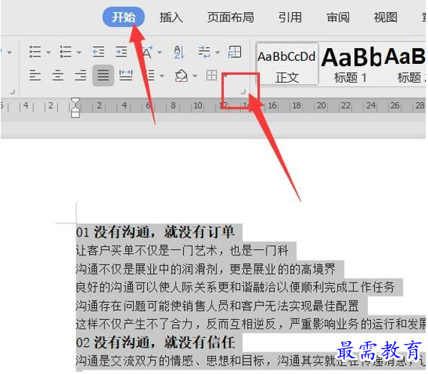This screenshot has height=374, width=428.
Task: Expand numbered list style dropdown
Action: pos(79,52)
